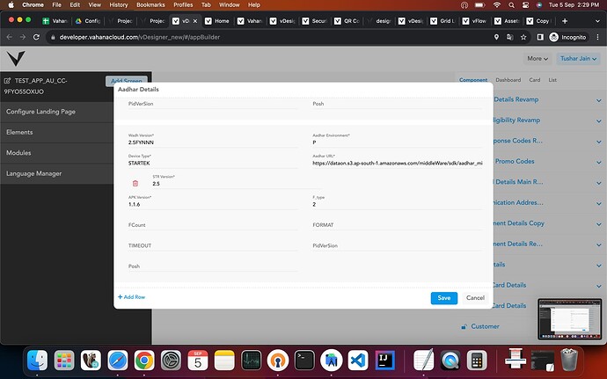The height and width of the screenshot is (379, 607).
Task: Bookmark this page with the star icon
Action: 523,37
